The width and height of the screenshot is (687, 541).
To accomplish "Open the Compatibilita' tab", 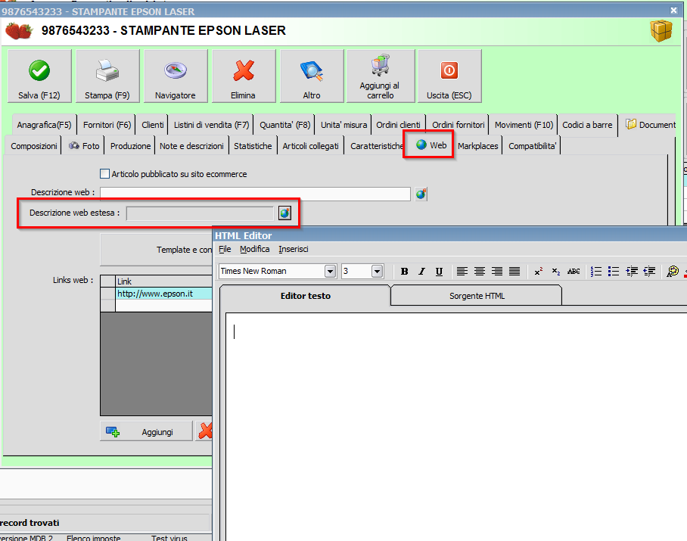I will pyautogui.click(x=533, y=146).
